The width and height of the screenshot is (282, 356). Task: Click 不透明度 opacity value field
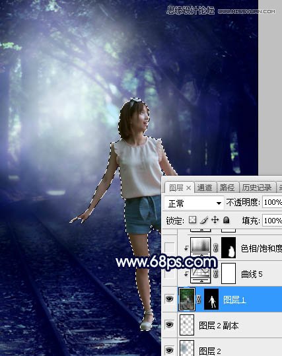[x=272, y=202]
